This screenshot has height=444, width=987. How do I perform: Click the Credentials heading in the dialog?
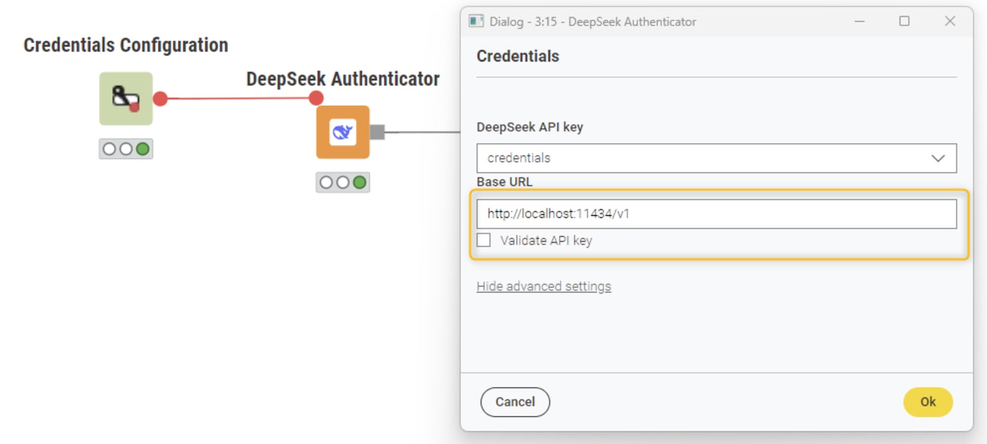[x=518, y=57]
